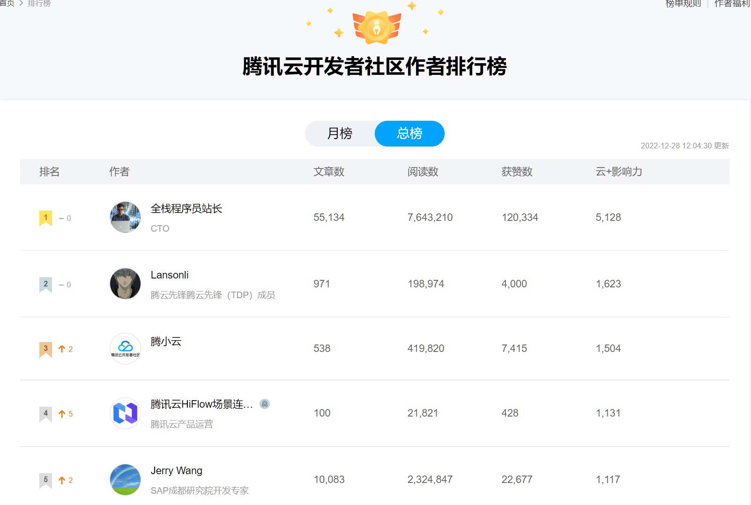Viewport: 751px width, 505px height.
Task: Open author 腾小云 profile
Action: (x=166, y=342)
